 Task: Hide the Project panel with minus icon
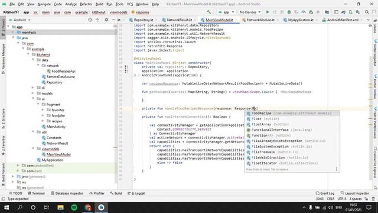pos(113,20)
